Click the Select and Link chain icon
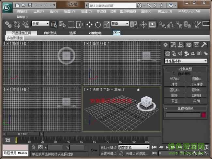 8,24
